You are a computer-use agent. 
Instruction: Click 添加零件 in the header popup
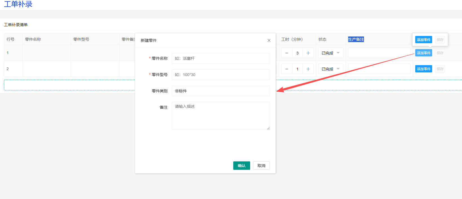424,40
